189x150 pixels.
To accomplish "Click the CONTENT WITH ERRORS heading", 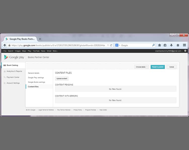I will pos(67,96).
